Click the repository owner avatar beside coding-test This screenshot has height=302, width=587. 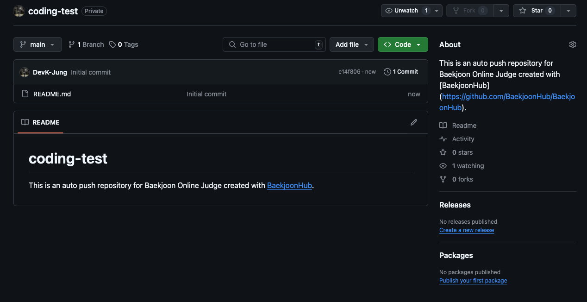[19, 11]
